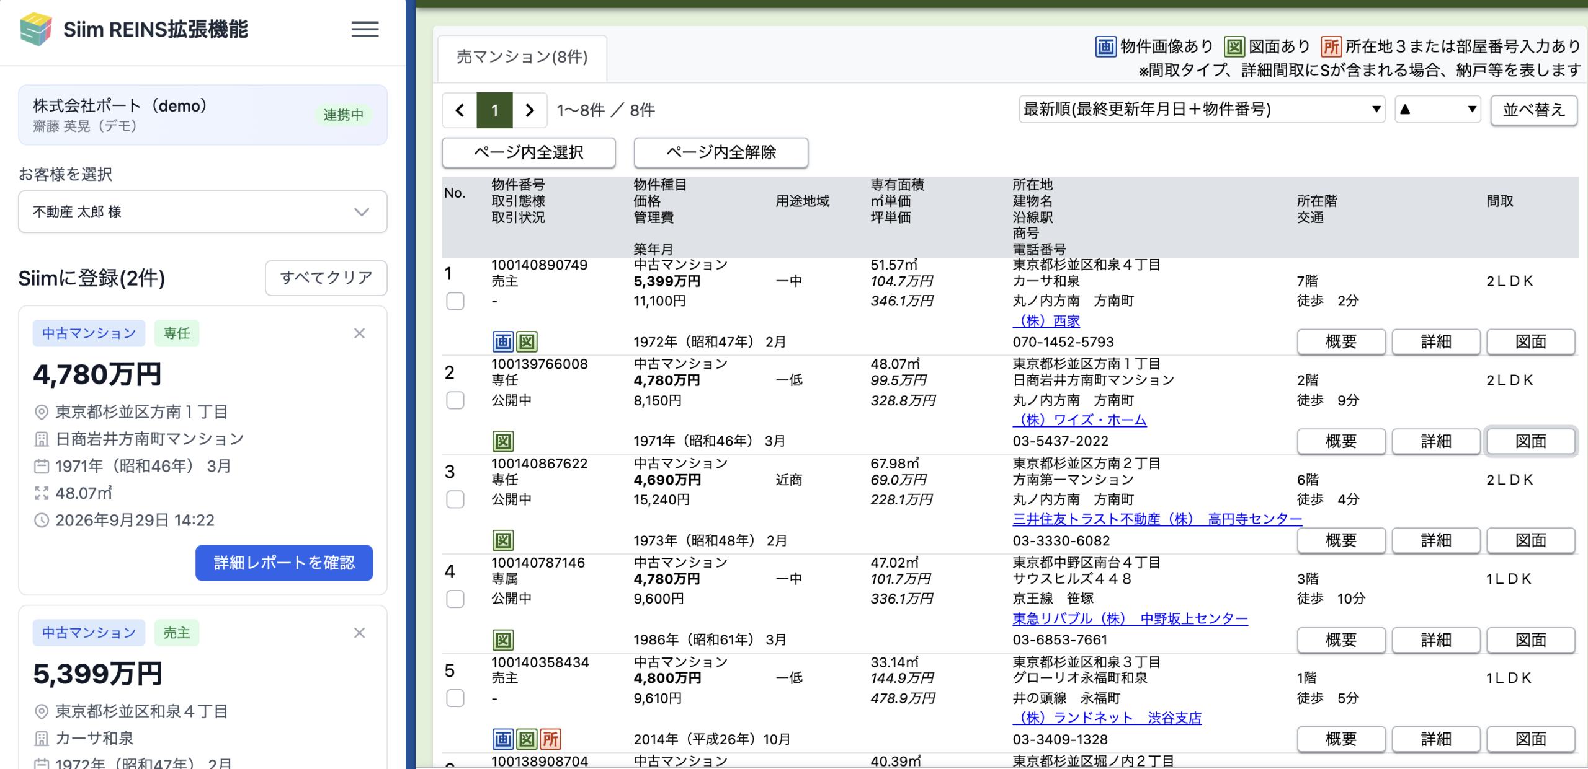Click floor plan icon for property 100140867622
Image resolution: width=1588 pixels, height=769 pixels.
(503, 540)
